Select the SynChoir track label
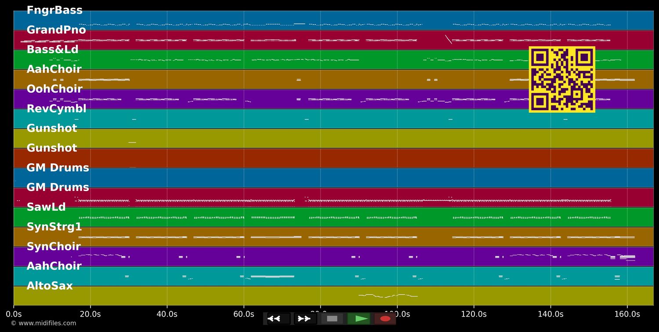 point(54,247)
